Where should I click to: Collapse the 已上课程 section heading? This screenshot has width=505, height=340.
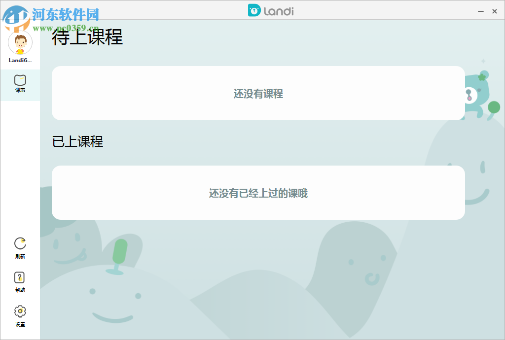76,142
